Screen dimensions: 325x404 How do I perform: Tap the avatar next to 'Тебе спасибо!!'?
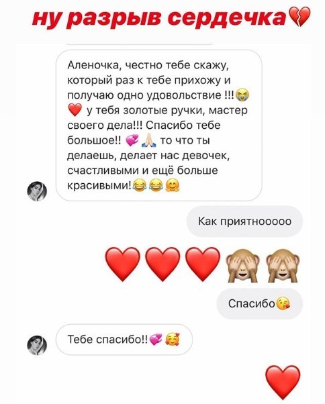tap(37, 345)
